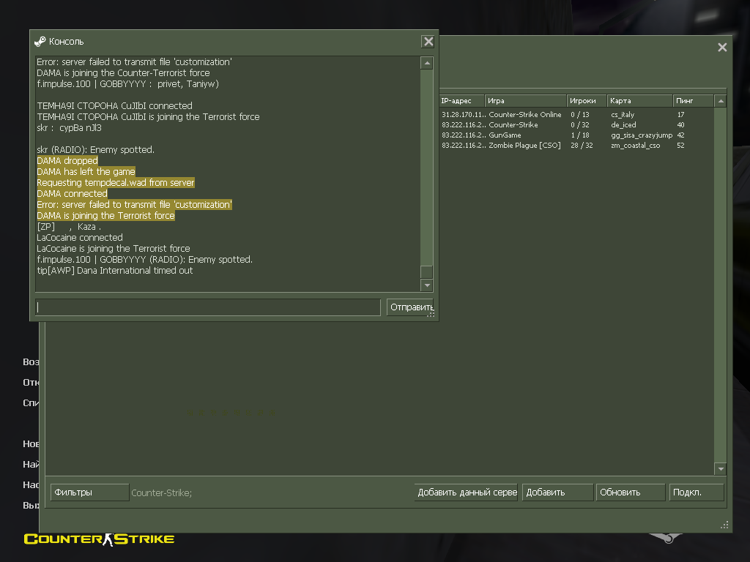Focus the console command input field
Image resolution: width=750 pixels, height=562 pixels.
click(x=208, y=307)
